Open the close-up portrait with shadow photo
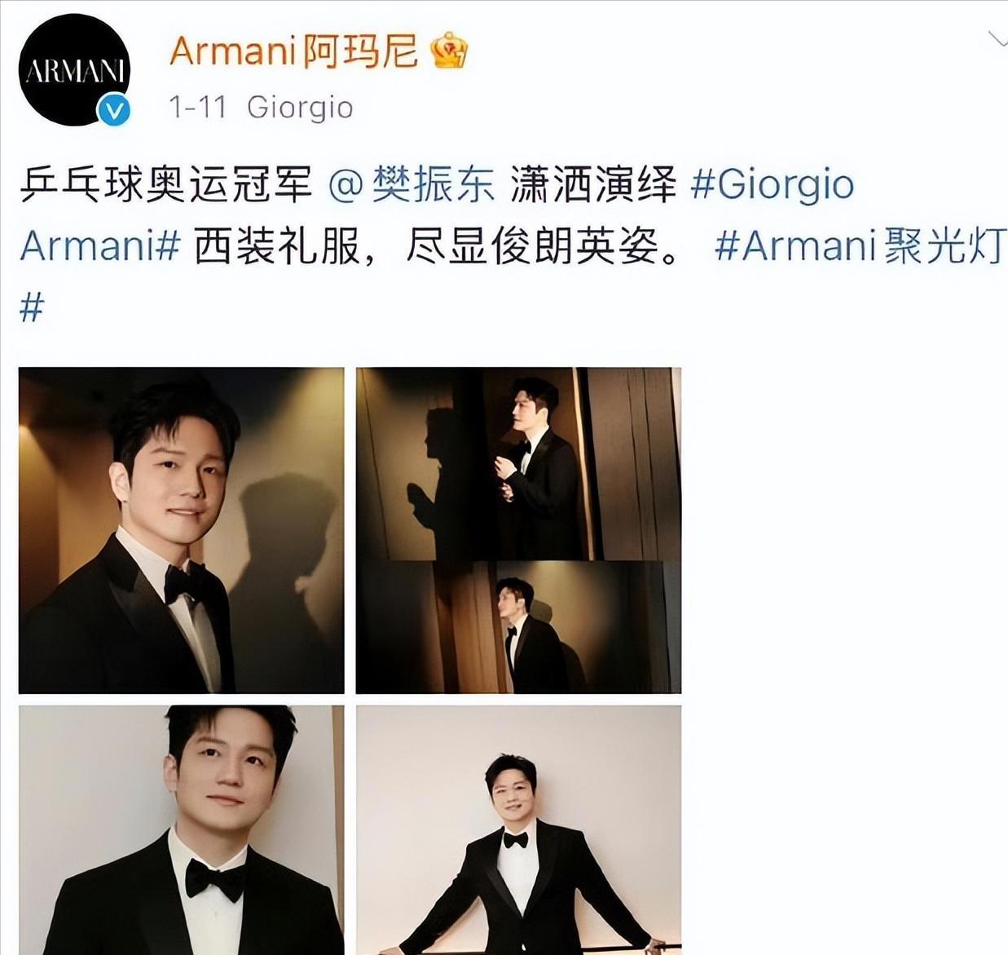The width and height of the screenshot is (1008, 955). tap(181, 530)
